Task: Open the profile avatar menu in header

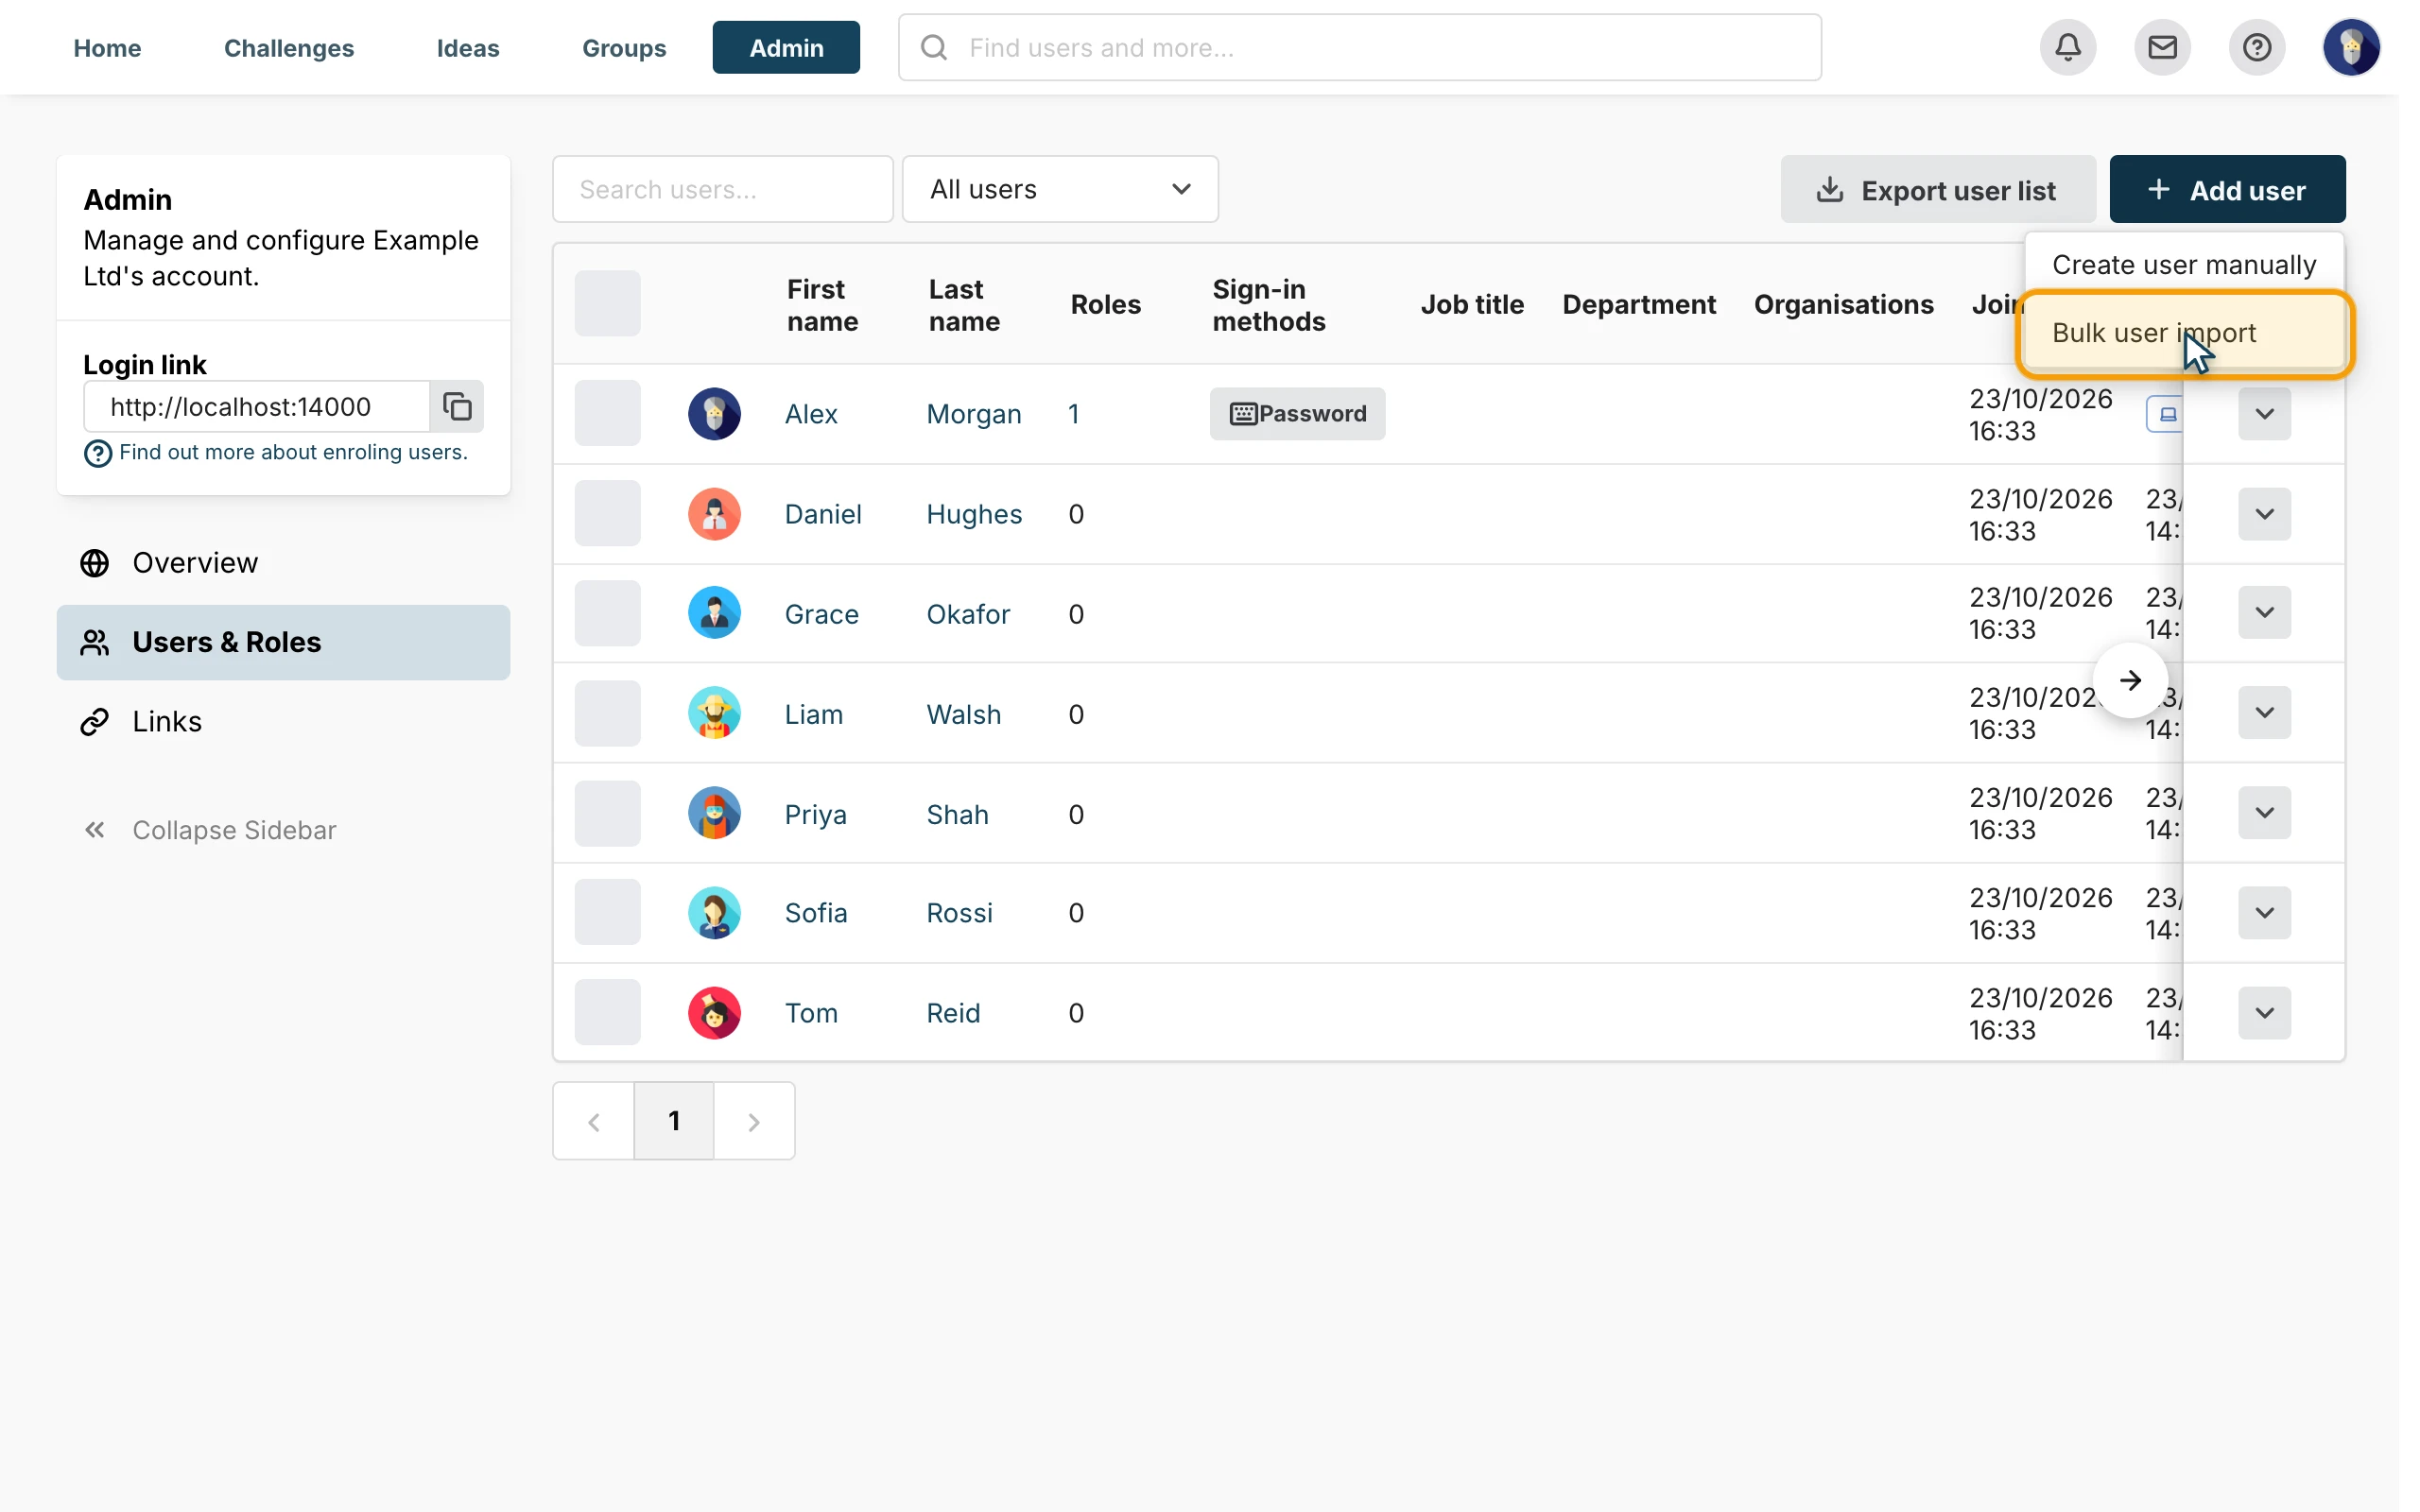Action: coord(2350,47)
